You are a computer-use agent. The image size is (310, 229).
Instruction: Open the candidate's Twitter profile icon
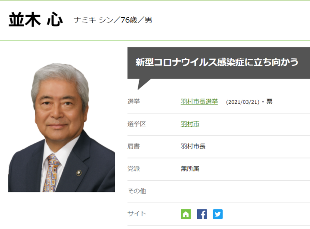217,214
